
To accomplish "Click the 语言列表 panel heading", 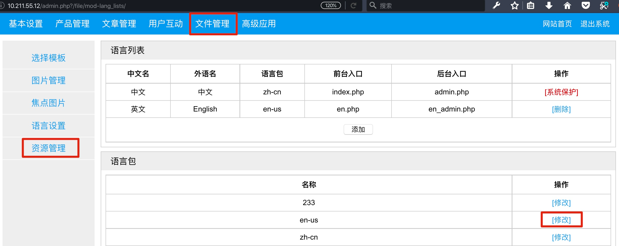I will pos(128,50).
